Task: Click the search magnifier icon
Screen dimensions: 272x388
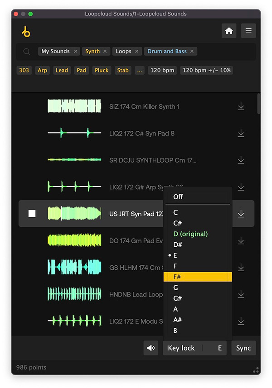Action: (27, 52)
